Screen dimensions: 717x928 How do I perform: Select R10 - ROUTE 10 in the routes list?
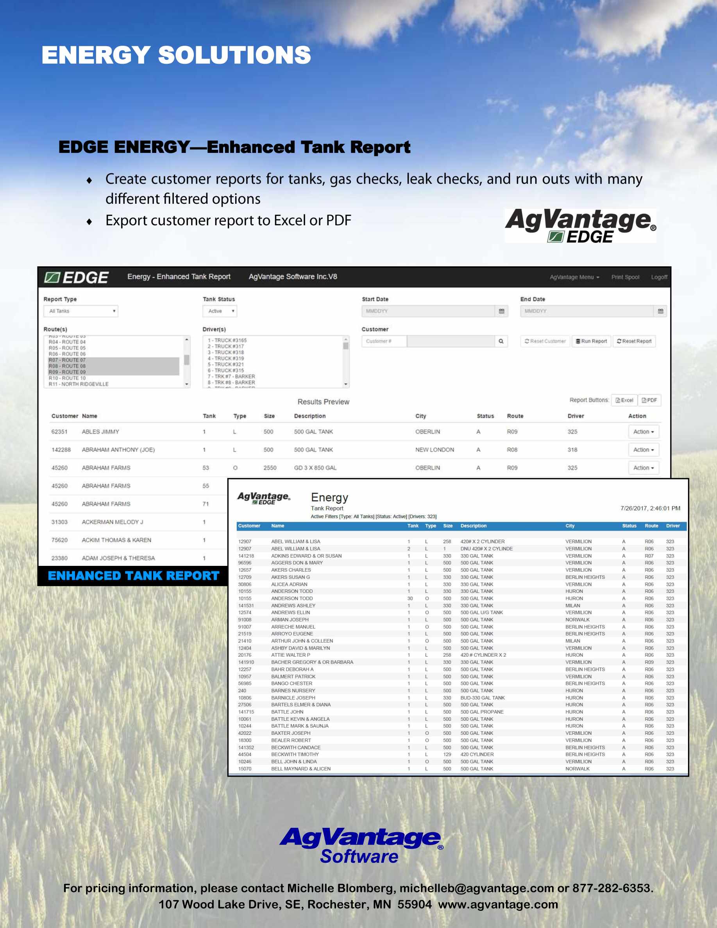click(113, 378)
